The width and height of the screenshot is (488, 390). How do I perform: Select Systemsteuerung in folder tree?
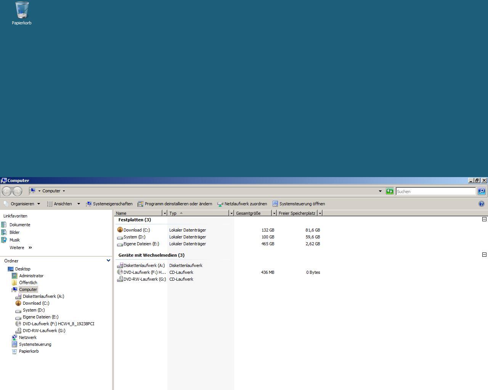pos(35,344)
